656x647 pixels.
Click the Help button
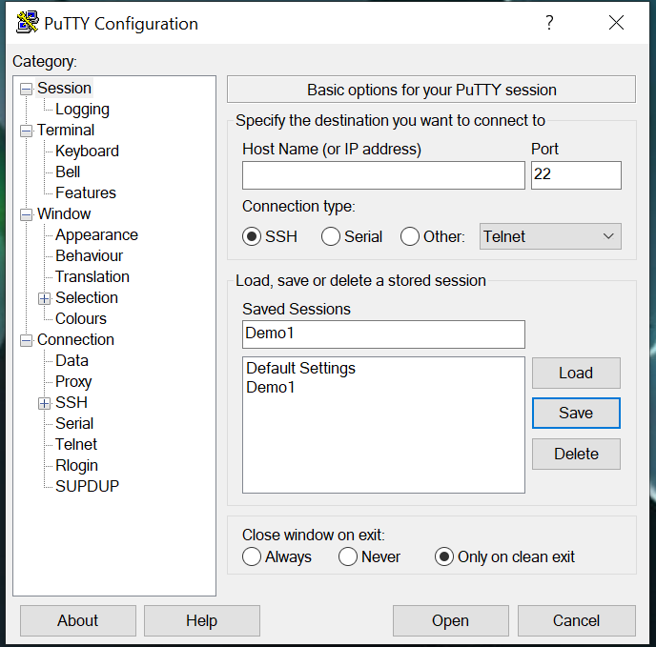[x=201, y=620]
